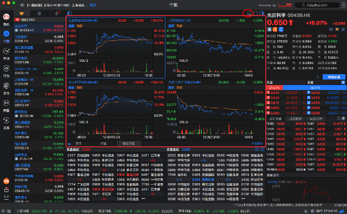Viewport: 347px width, 214px height.
Task: Open the mail icon in status bar
Action: 9,211
